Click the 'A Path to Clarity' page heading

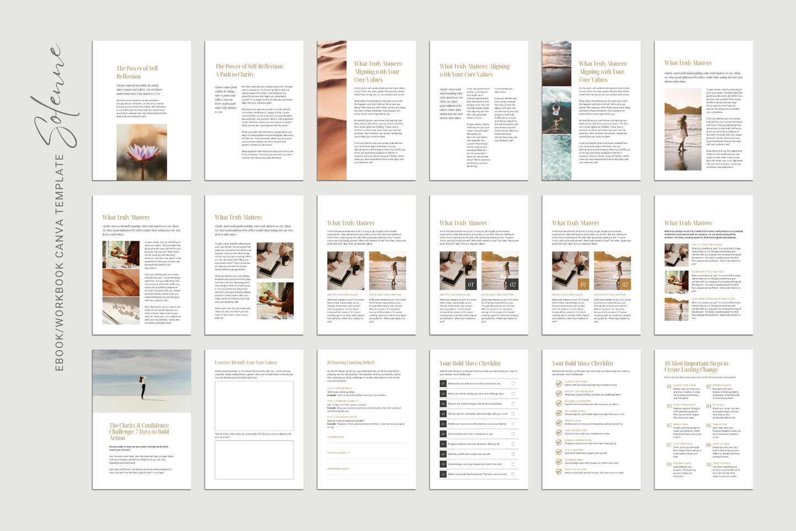point(235,74)
